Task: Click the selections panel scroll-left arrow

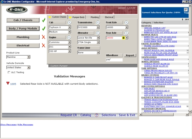Action: [x=141, y=114]
